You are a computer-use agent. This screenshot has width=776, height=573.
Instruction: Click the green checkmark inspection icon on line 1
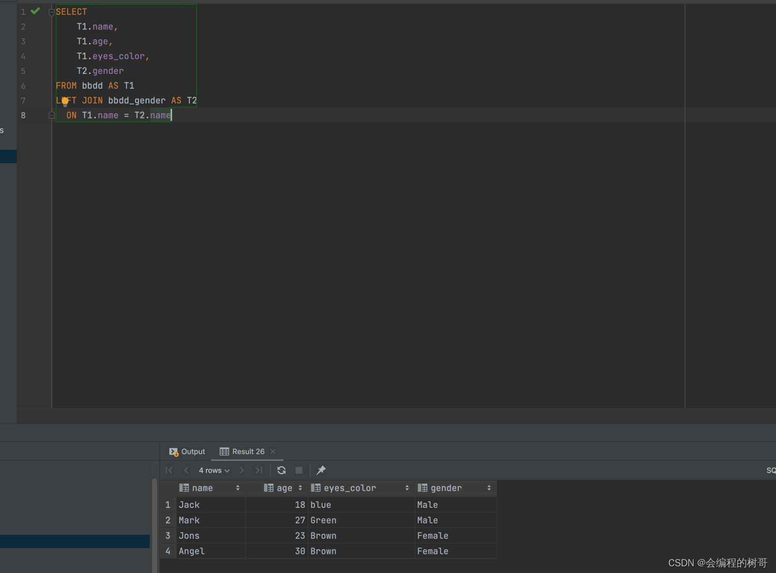tap(35, 11)
